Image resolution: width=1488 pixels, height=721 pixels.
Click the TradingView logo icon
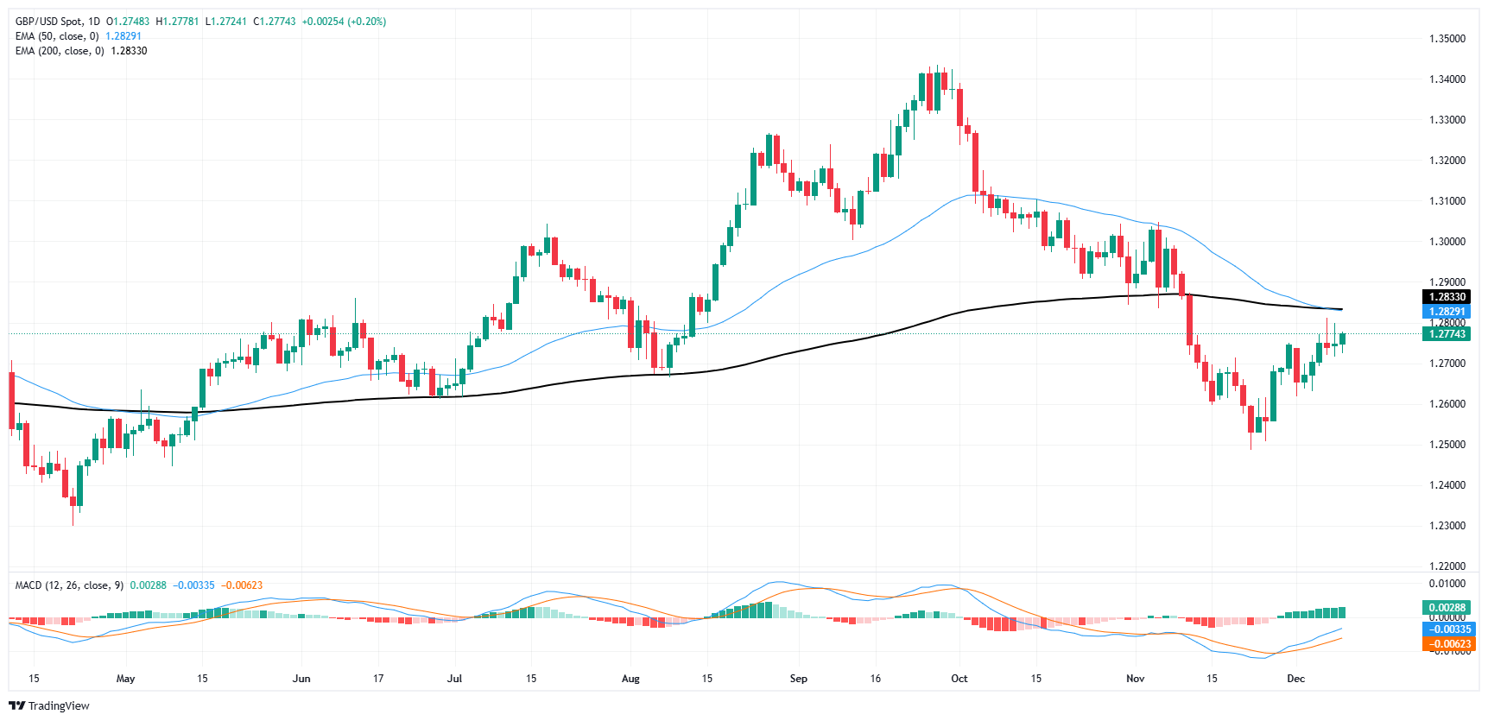pos(17,705)
